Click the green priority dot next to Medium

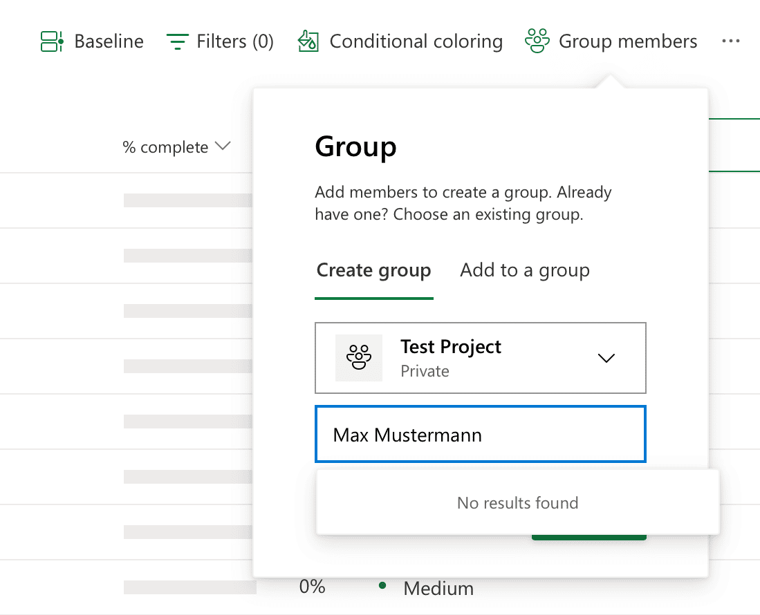382,586
